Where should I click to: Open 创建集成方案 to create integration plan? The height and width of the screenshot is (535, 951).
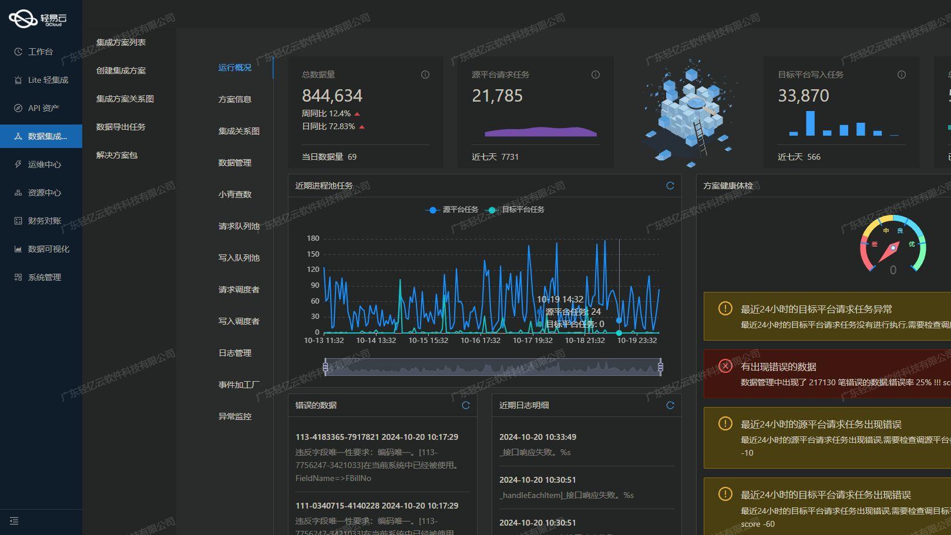(122, 70)
